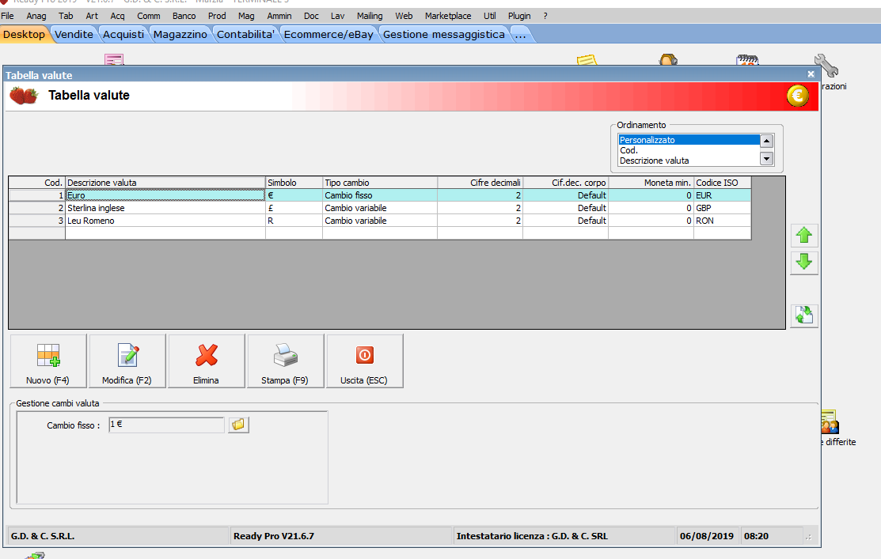Select Cod. in Ordinamento list
Screen dimensions: 881x559
(x=689, y=150)
